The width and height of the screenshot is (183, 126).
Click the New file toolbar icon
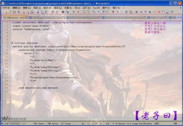[6, 12]
